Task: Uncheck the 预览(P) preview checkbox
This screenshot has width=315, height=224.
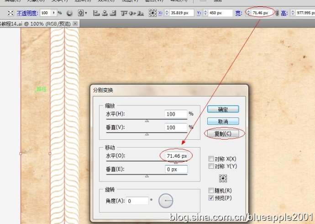Action: pyautogui.click(x=211, y=198)
